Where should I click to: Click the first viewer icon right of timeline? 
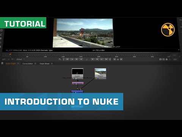[160, 59]
